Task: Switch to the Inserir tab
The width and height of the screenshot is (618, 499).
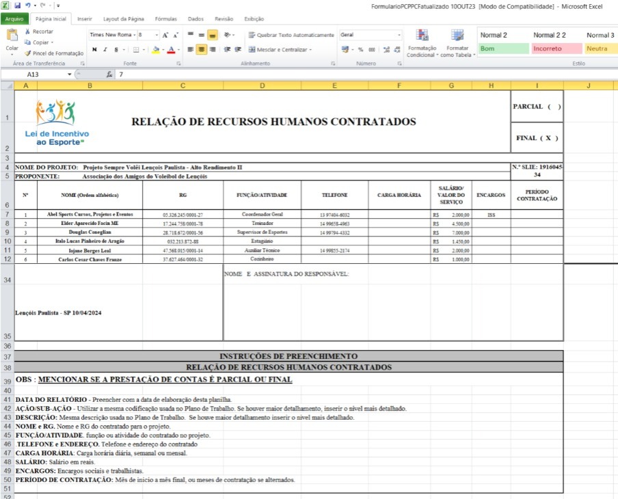Action: click(x=84, y=18)
